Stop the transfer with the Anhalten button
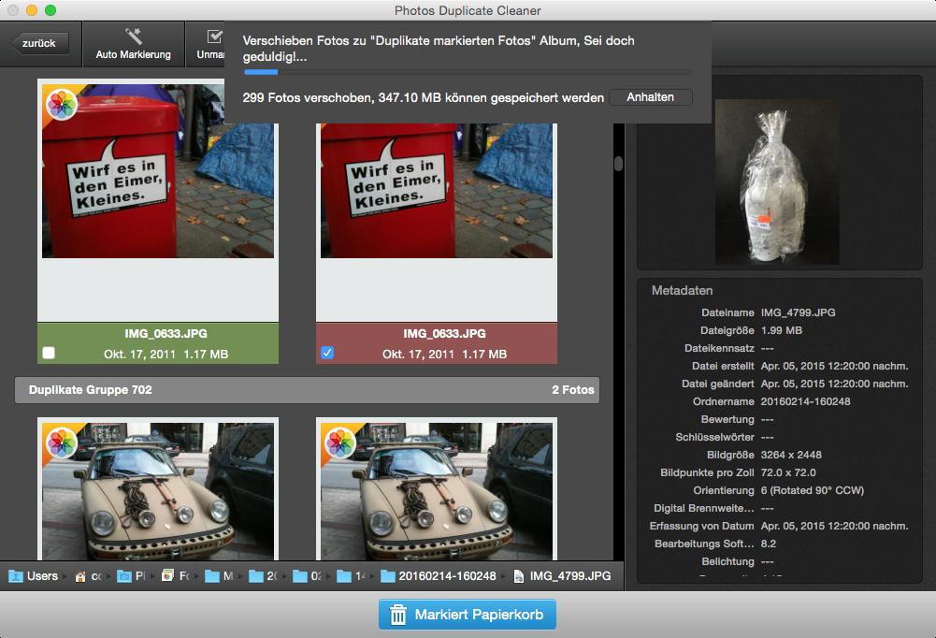This screenshot has height=638, width=936. pos(650,97)
